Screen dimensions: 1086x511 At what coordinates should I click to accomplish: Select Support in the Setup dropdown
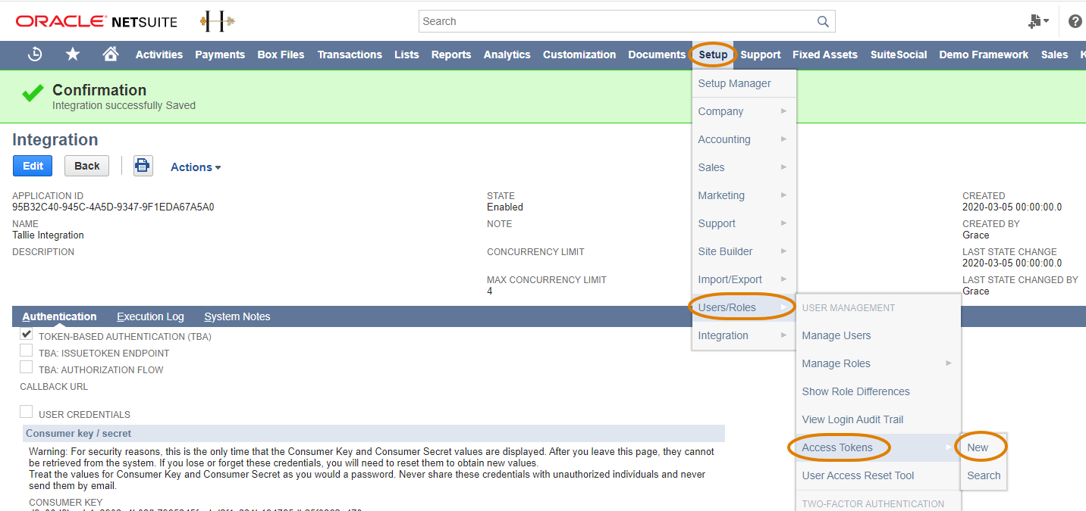[744, 223]
